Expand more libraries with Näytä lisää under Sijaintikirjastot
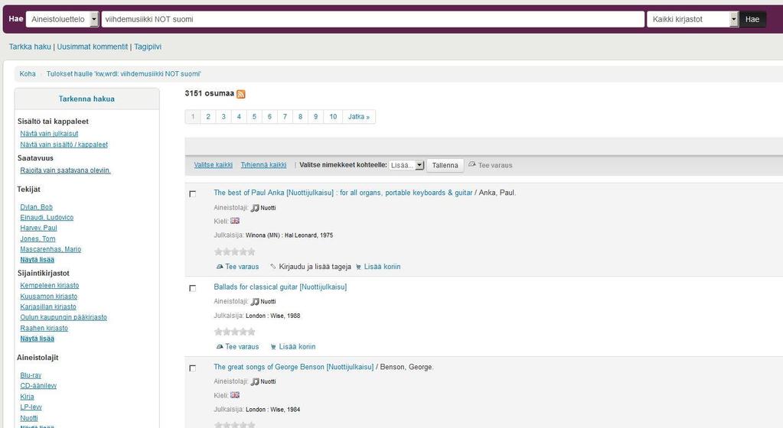 pos(38,339)
